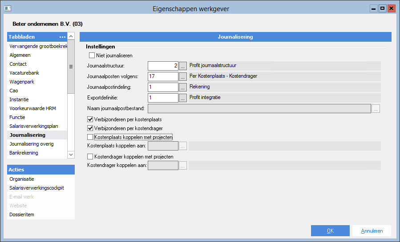Enable Kostendrager koppelen met projecten
400x242 pixels.
pos(90,156)
